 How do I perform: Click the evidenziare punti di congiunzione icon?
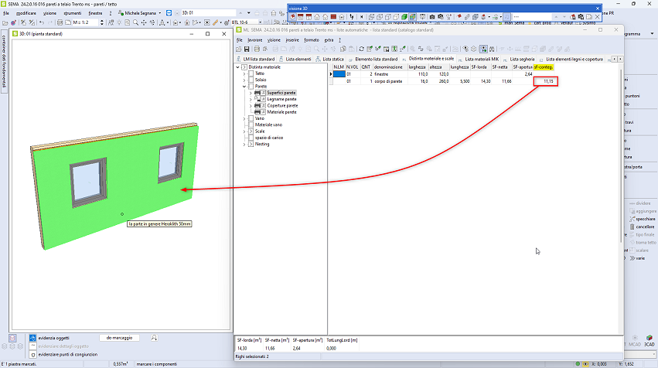coord(31,354)
